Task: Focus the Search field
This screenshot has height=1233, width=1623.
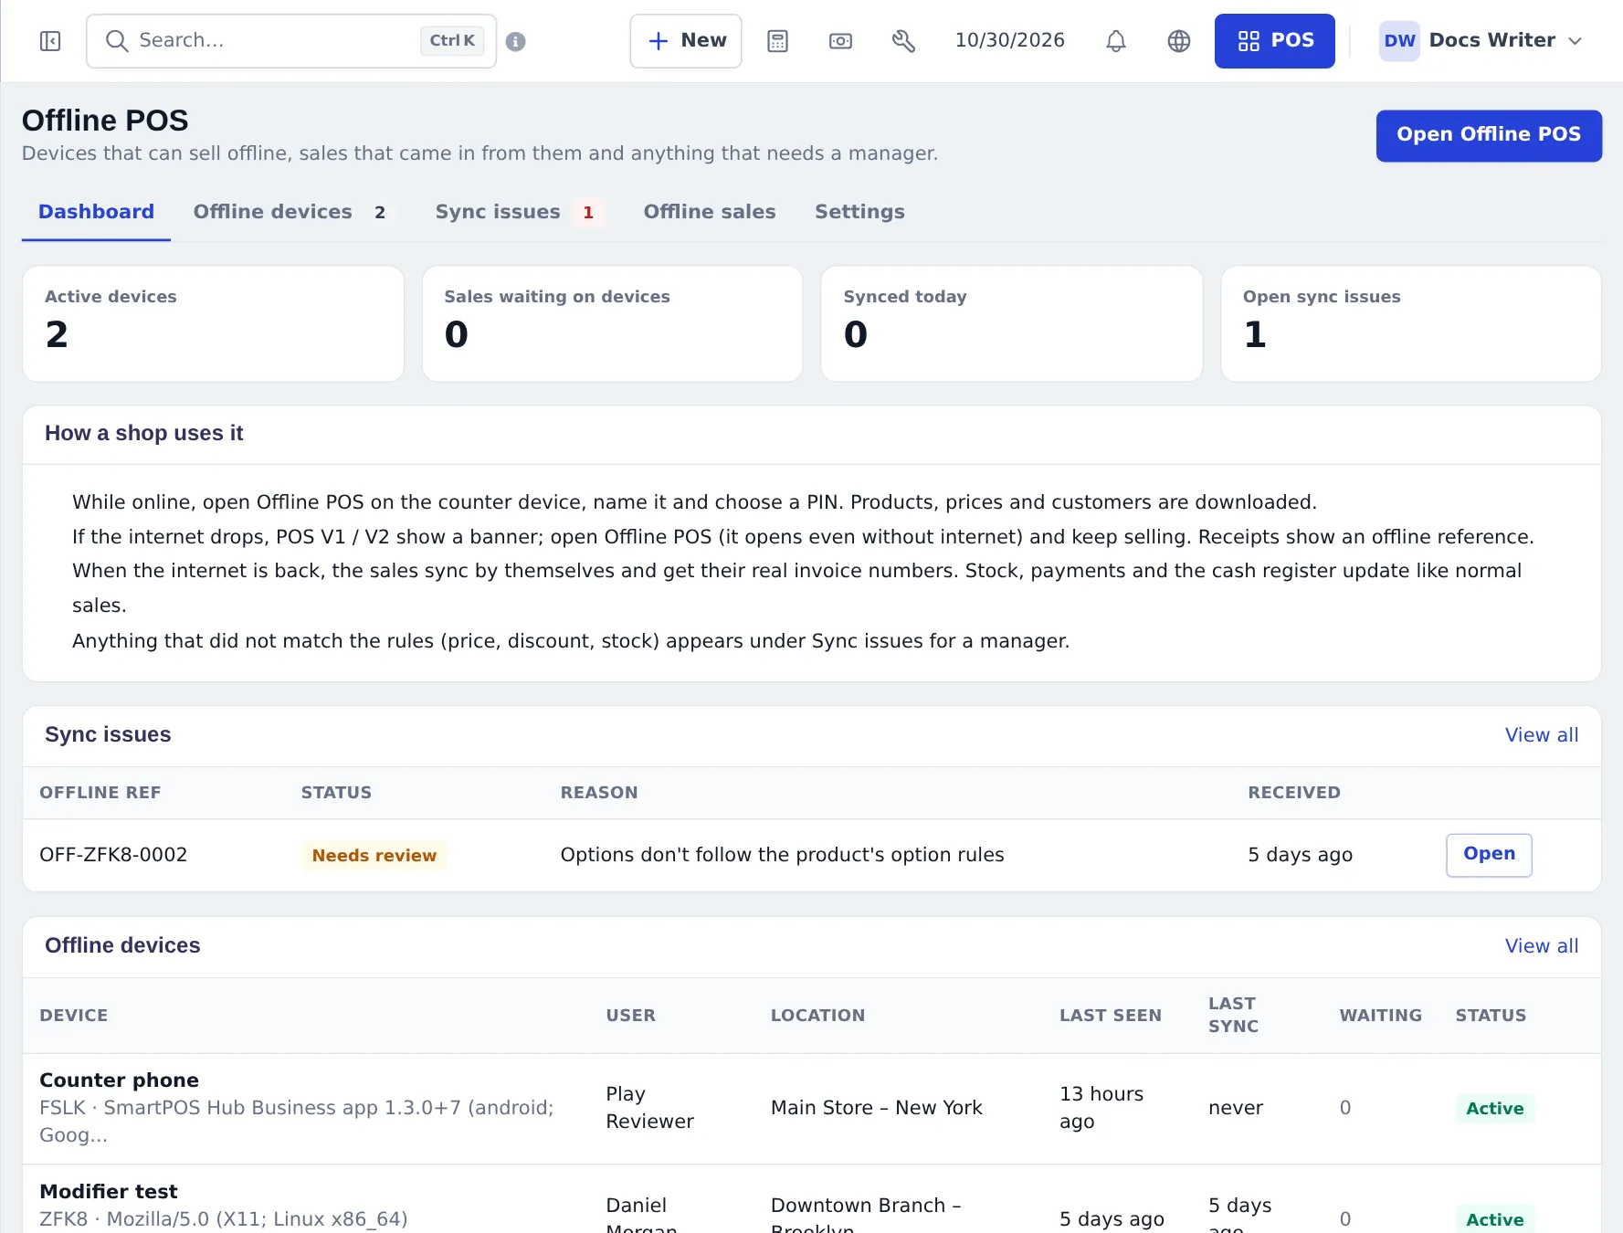Action: [x=291, y=41]
